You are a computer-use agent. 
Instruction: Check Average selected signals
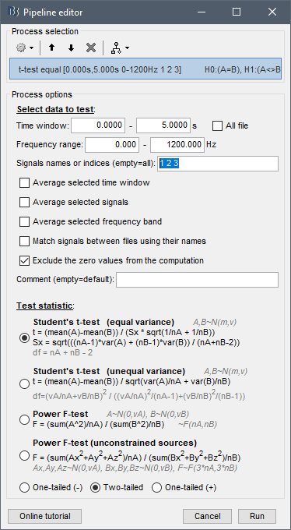tap(24, 203)
